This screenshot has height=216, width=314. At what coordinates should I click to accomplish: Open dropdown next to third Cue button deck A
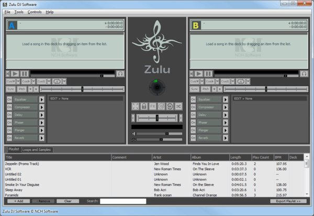click(49, 81)
